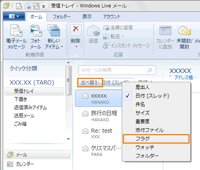Click the 未開封/開封 button
200x170 pixels.
pos(184,37)
